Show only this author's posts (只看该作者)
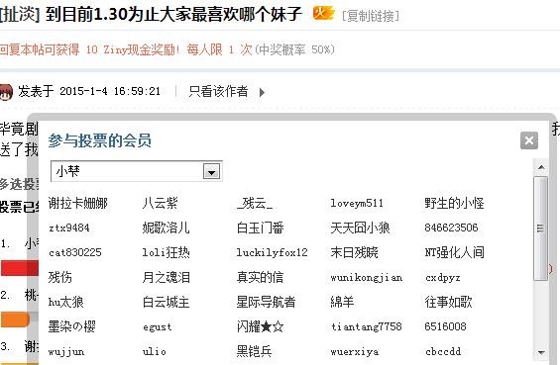Screen dimensions: 560x365 pos(218,91)
